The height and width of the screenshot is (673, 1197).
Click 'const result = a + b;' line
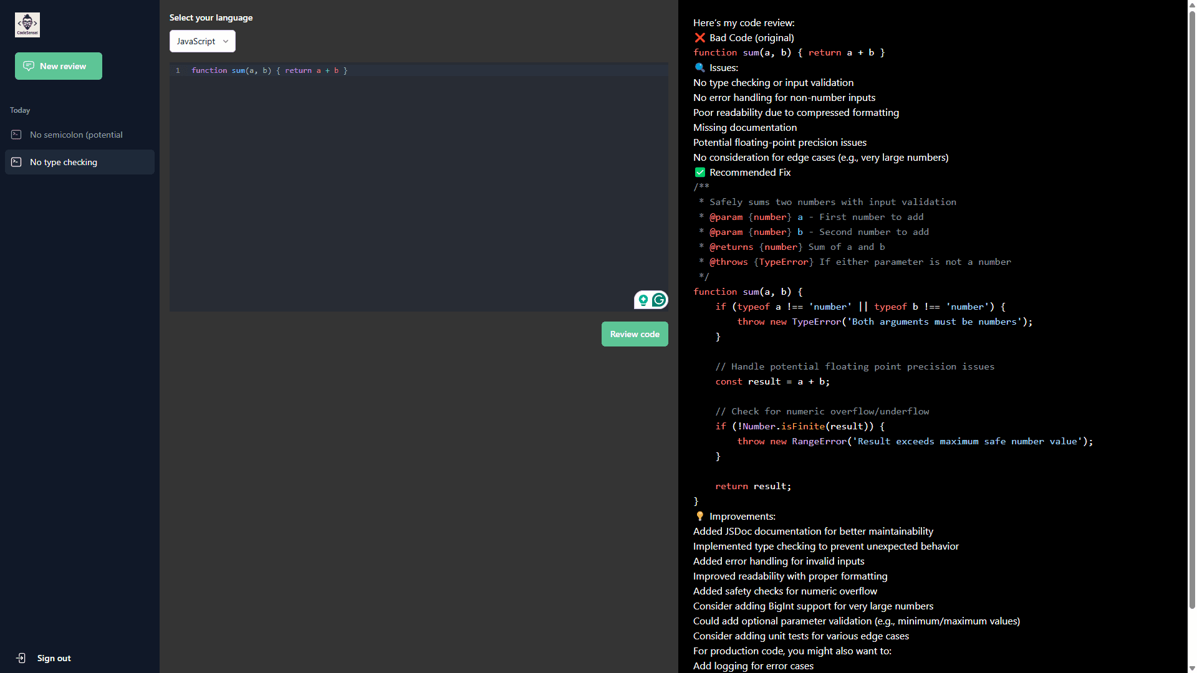[772, 382]
